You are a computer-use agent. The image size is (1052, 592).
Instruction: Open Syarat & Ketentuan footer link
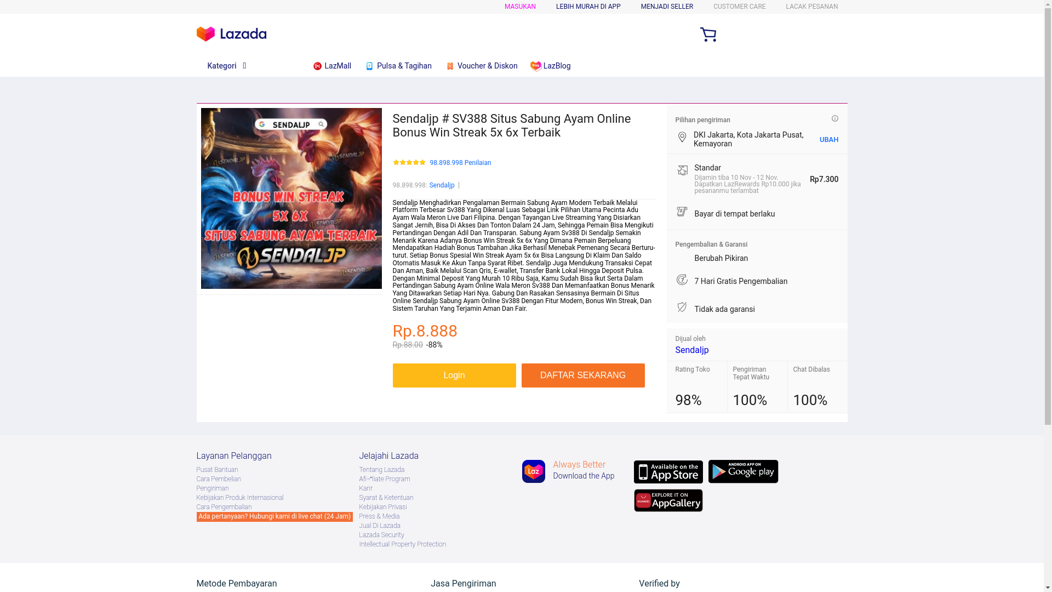pos(386,498)
